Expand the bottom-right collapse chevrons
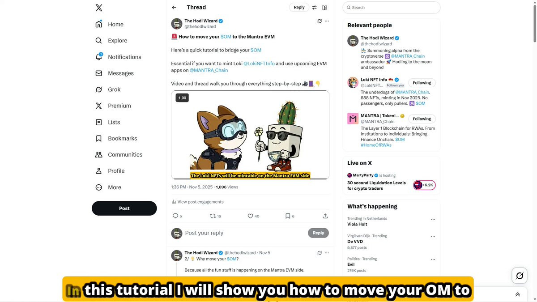The image size is (537, 302). (517, 294)
